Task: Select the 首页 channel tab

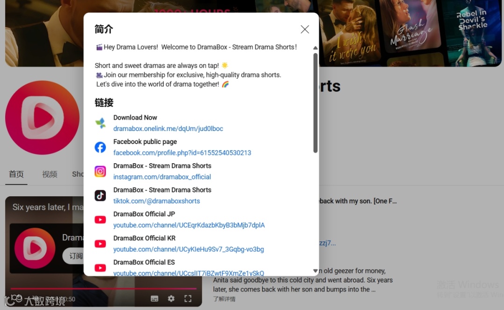Action: pos(16,174)
